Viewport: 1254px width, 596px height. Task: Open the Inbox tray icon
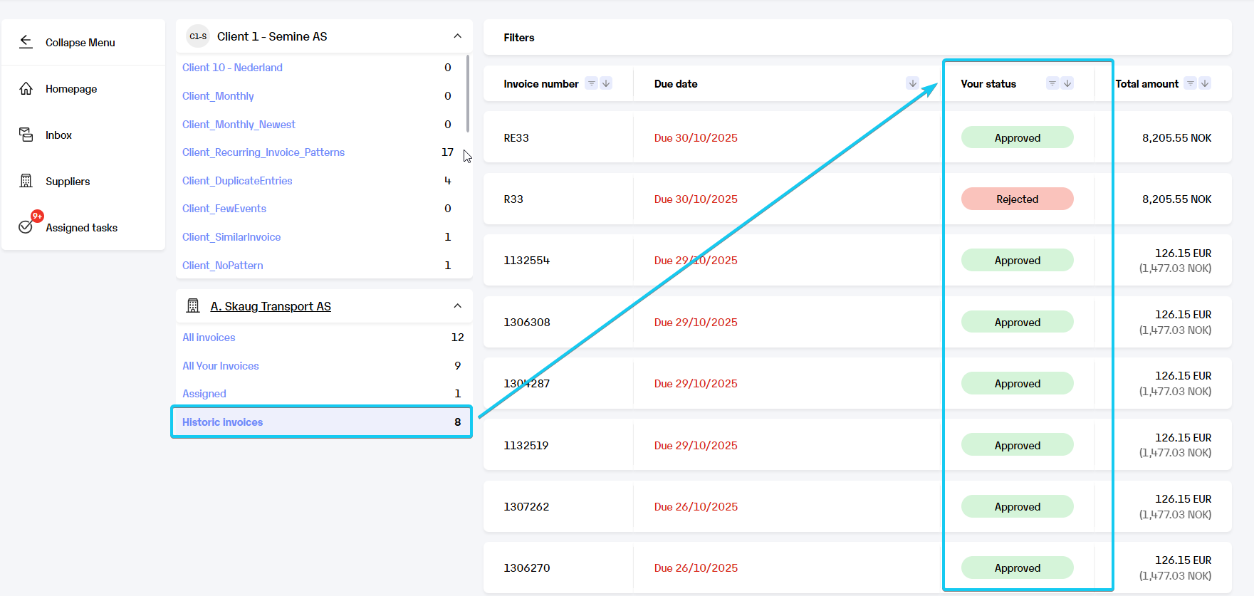[x=26, y=135]
